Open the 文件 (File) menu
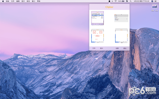Image resolution: width=159 pixels, height=99 pixels. coord(13,1)
